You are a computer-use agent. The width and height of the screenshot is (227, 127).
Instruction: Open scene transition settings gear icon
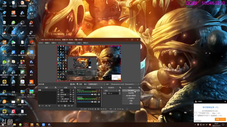pyautogui.click(x=119, y=90)
